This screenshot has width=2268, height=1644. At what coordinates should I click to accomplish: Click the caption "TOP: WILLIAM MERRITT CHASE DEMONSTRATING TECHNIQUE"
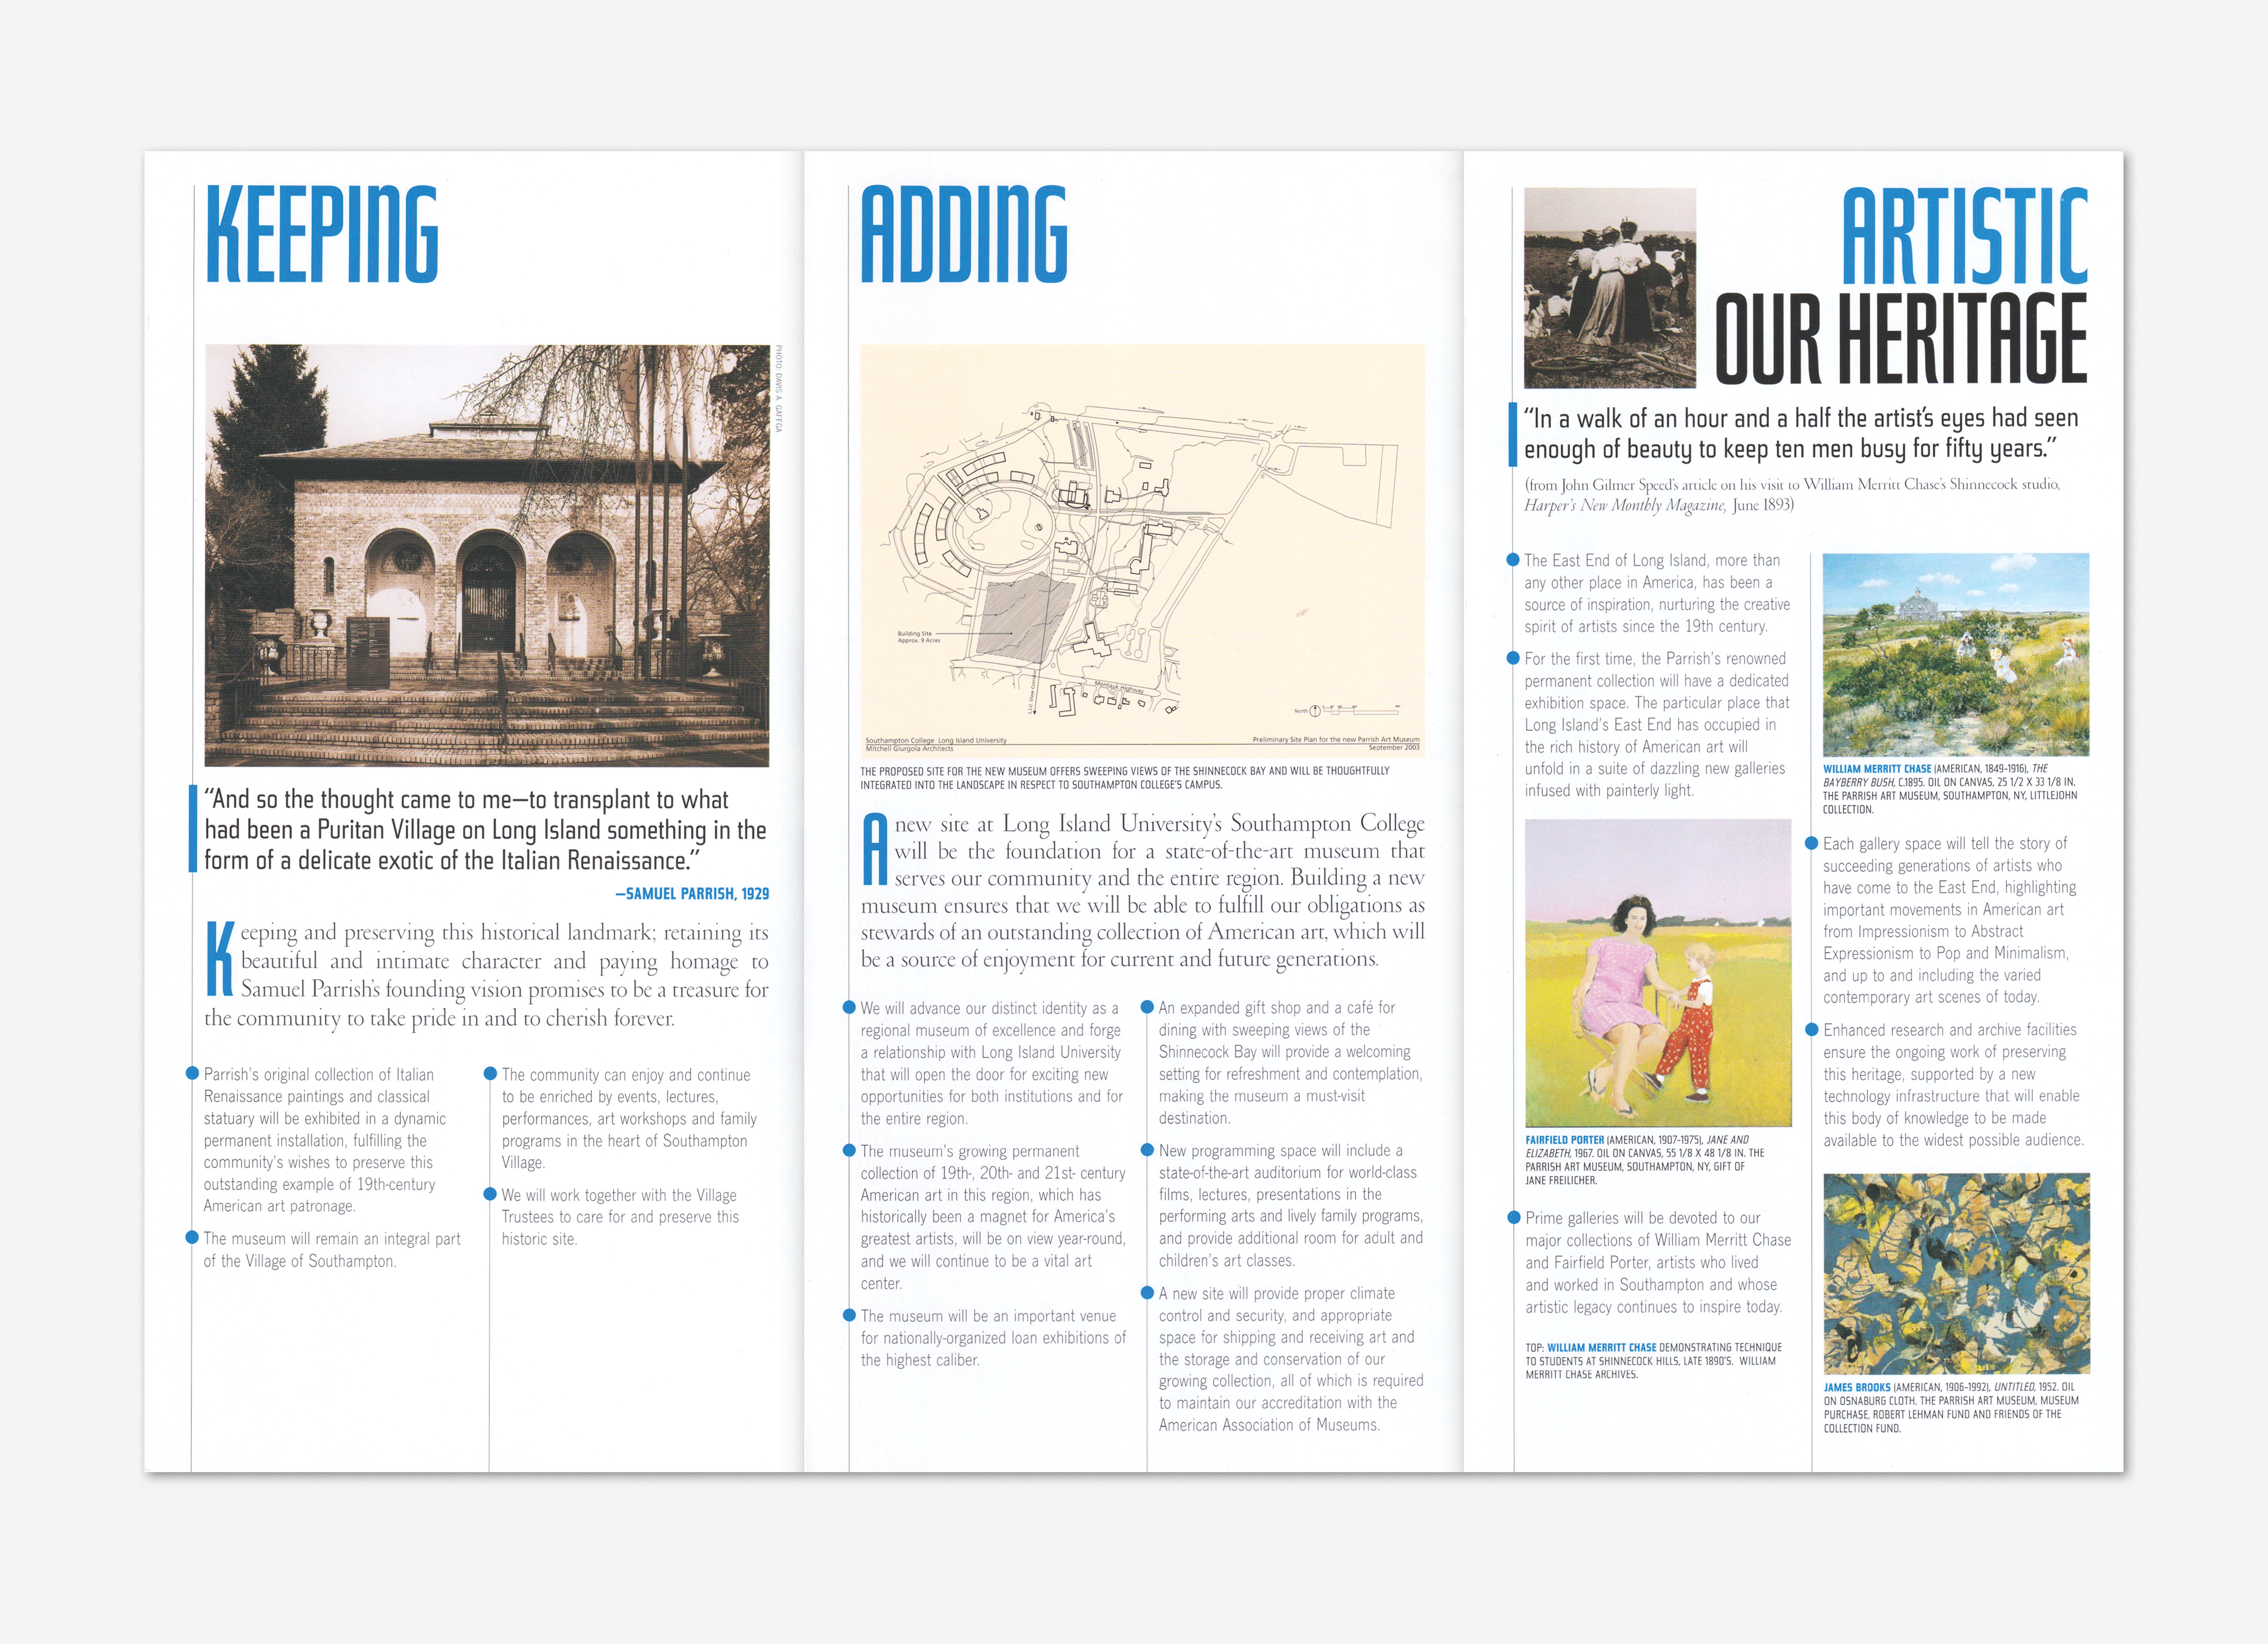(1653, 1361)
